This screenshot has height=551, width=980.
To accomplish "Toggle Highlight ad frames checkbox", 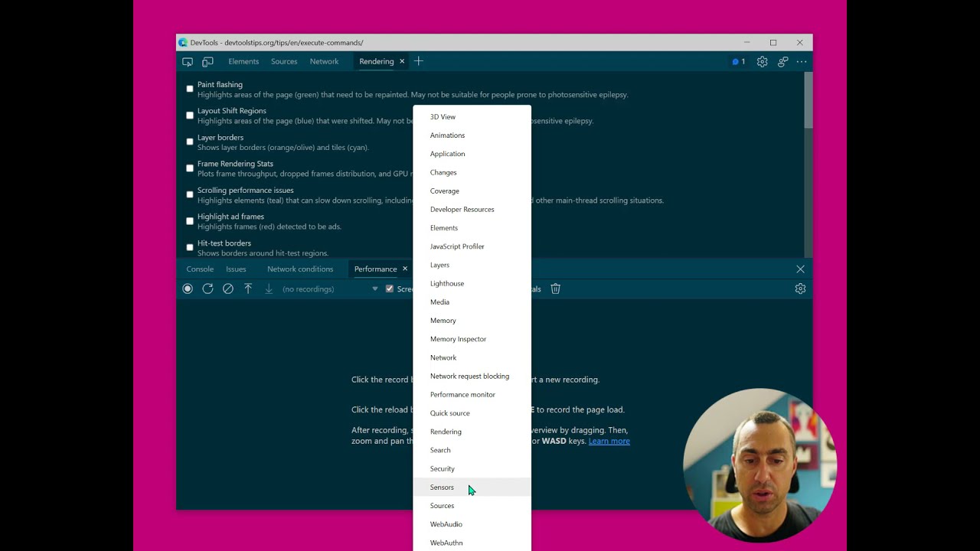I will pyautogui.click(x=190, y=221).
